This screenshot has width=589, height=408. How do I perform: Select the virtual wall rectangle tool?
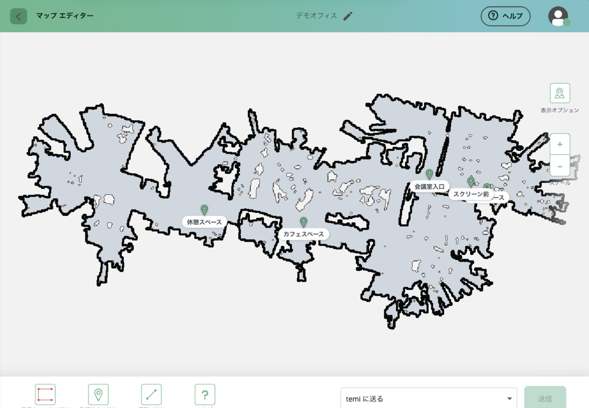pyautogui.click(x=45, y=394)
